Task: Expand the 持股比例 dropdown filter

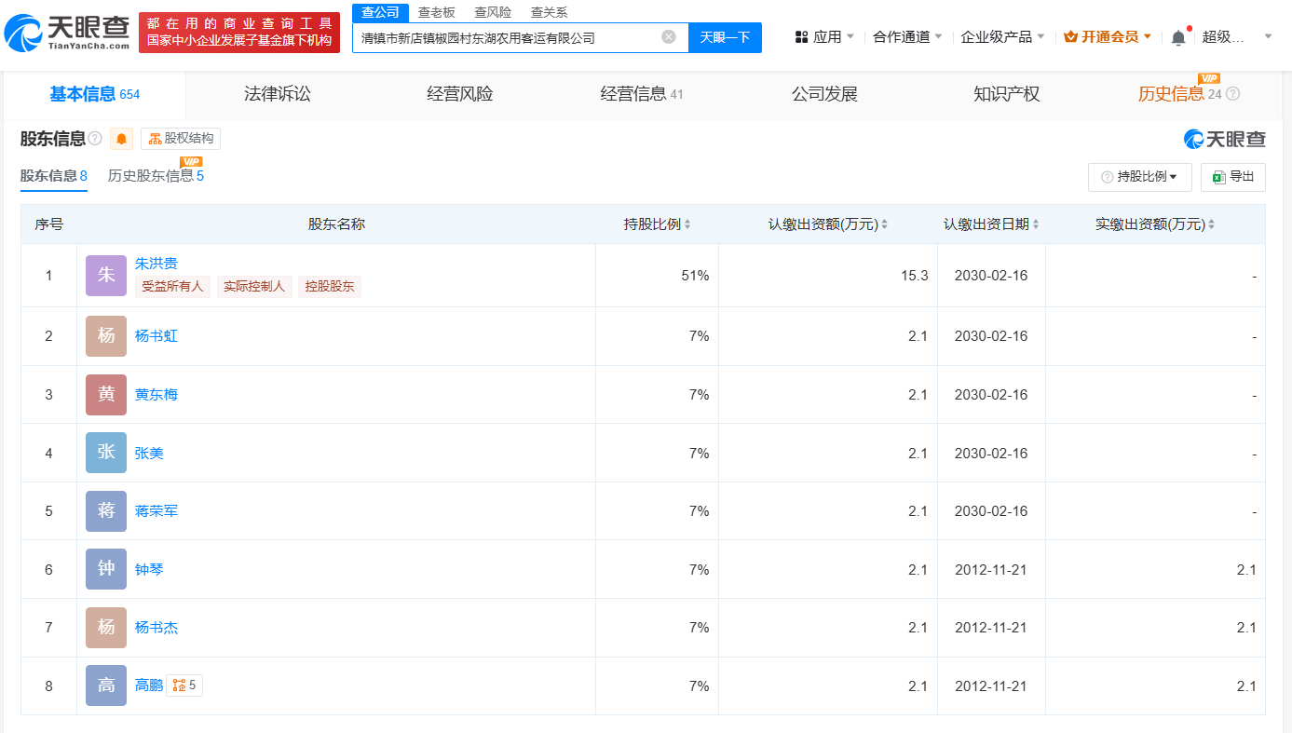Action: 1139,177
